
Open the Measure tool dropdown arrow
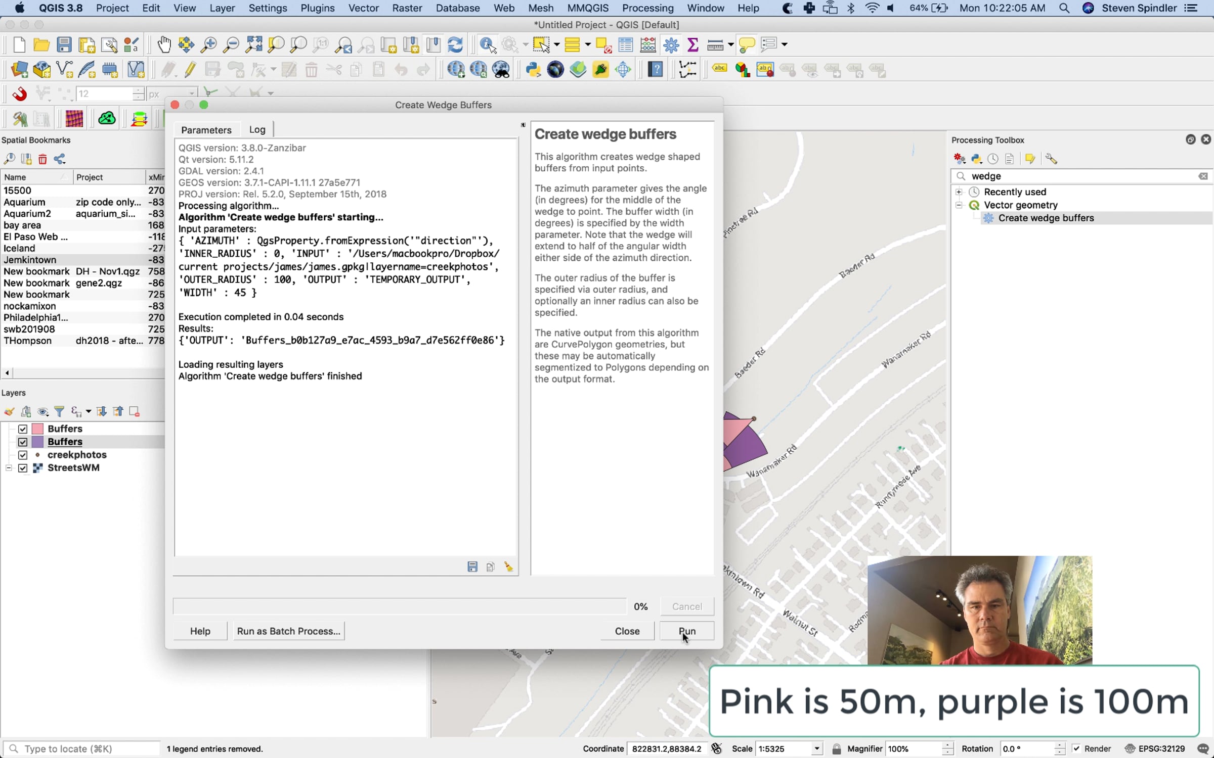click(730, 45)
